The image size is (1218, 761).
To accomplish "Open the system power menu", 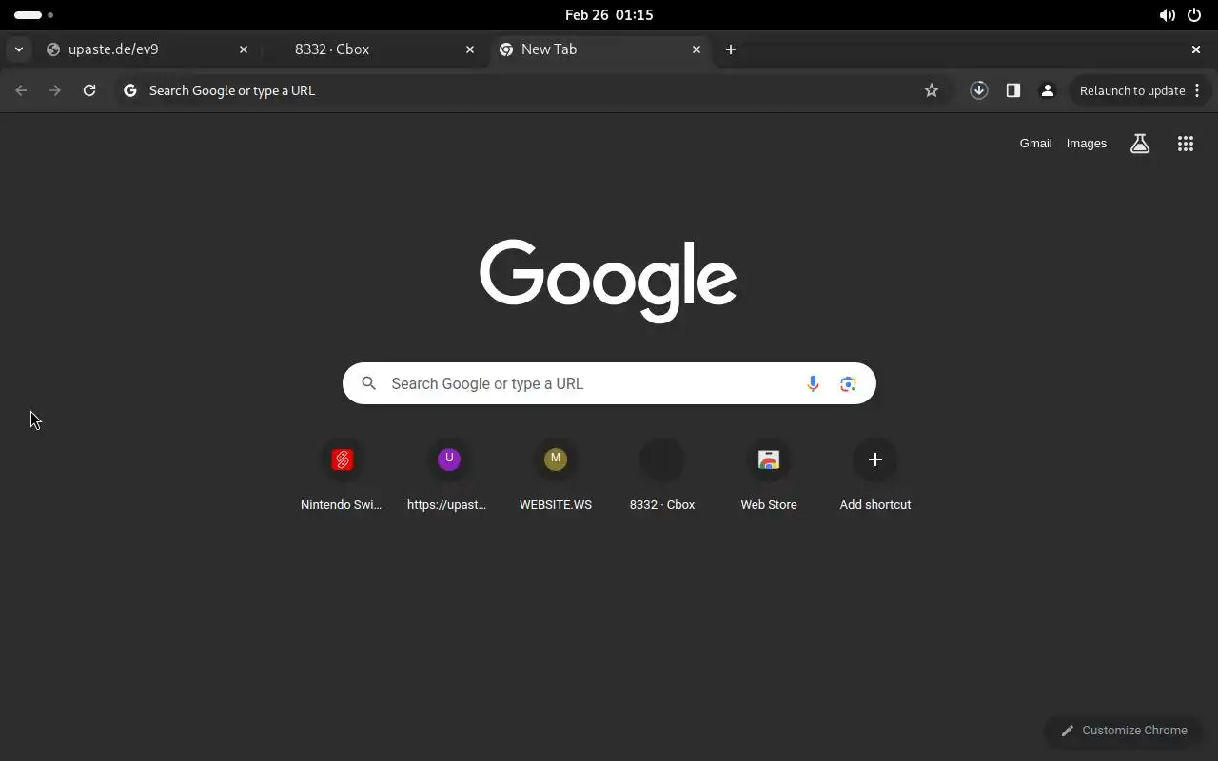I will pyautogui.click(x=1194, y=15).
